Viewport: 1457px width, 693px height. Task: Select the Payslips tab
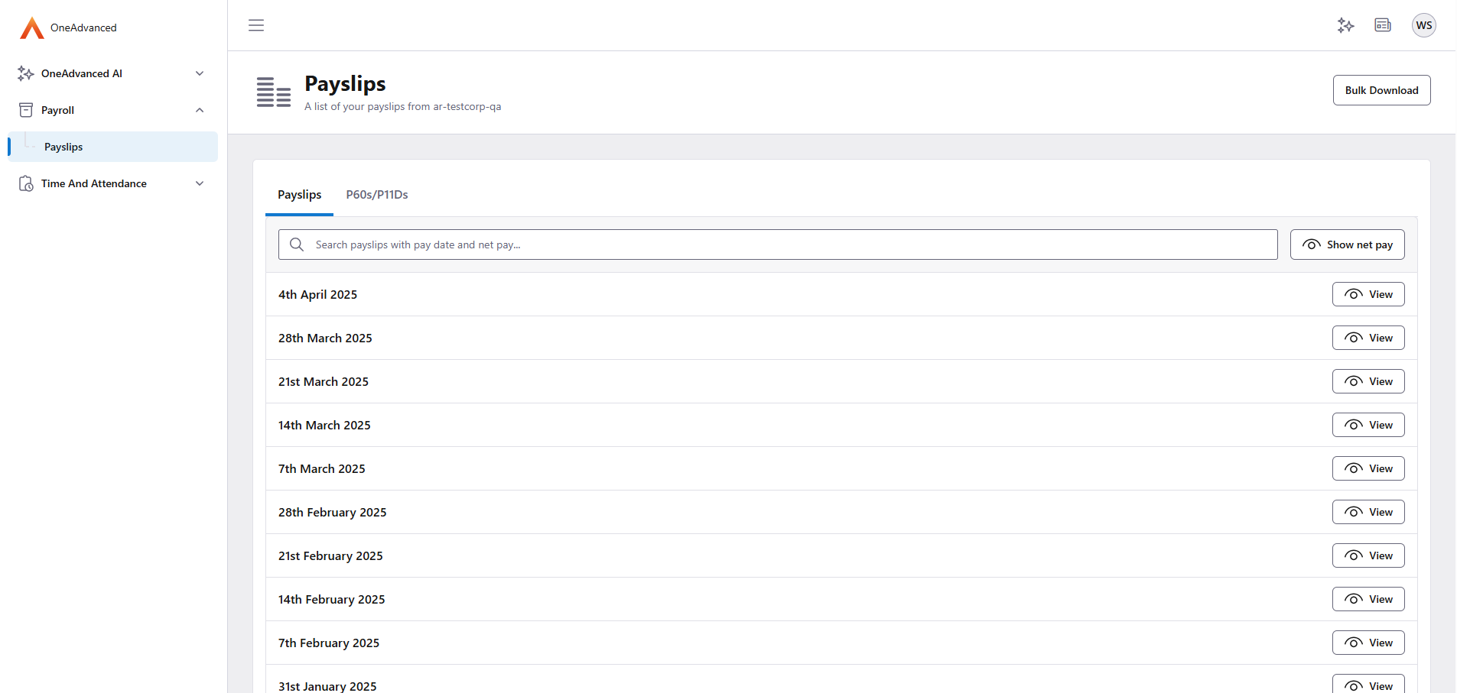point(299,195)
